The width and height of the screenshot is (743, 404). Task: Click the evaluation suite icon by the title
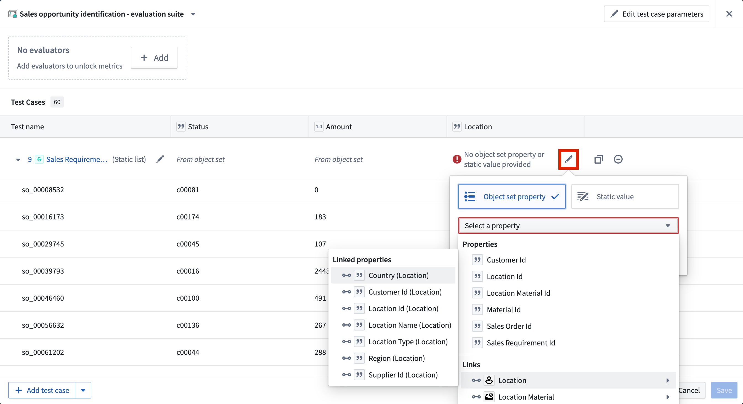[12, 14]
